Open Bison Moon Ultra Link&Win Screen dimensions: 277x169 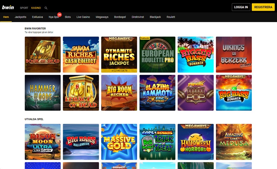(x=42, y=142)
